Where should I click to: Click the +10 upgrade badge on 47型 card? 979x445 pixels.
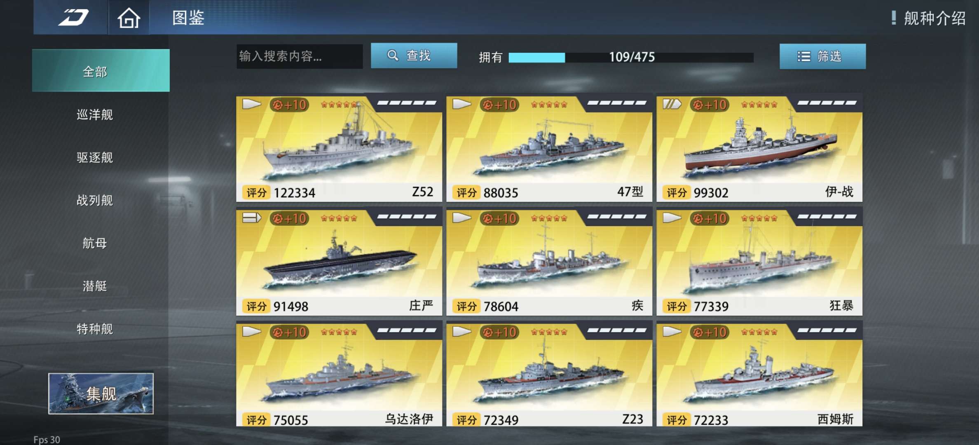499,105
